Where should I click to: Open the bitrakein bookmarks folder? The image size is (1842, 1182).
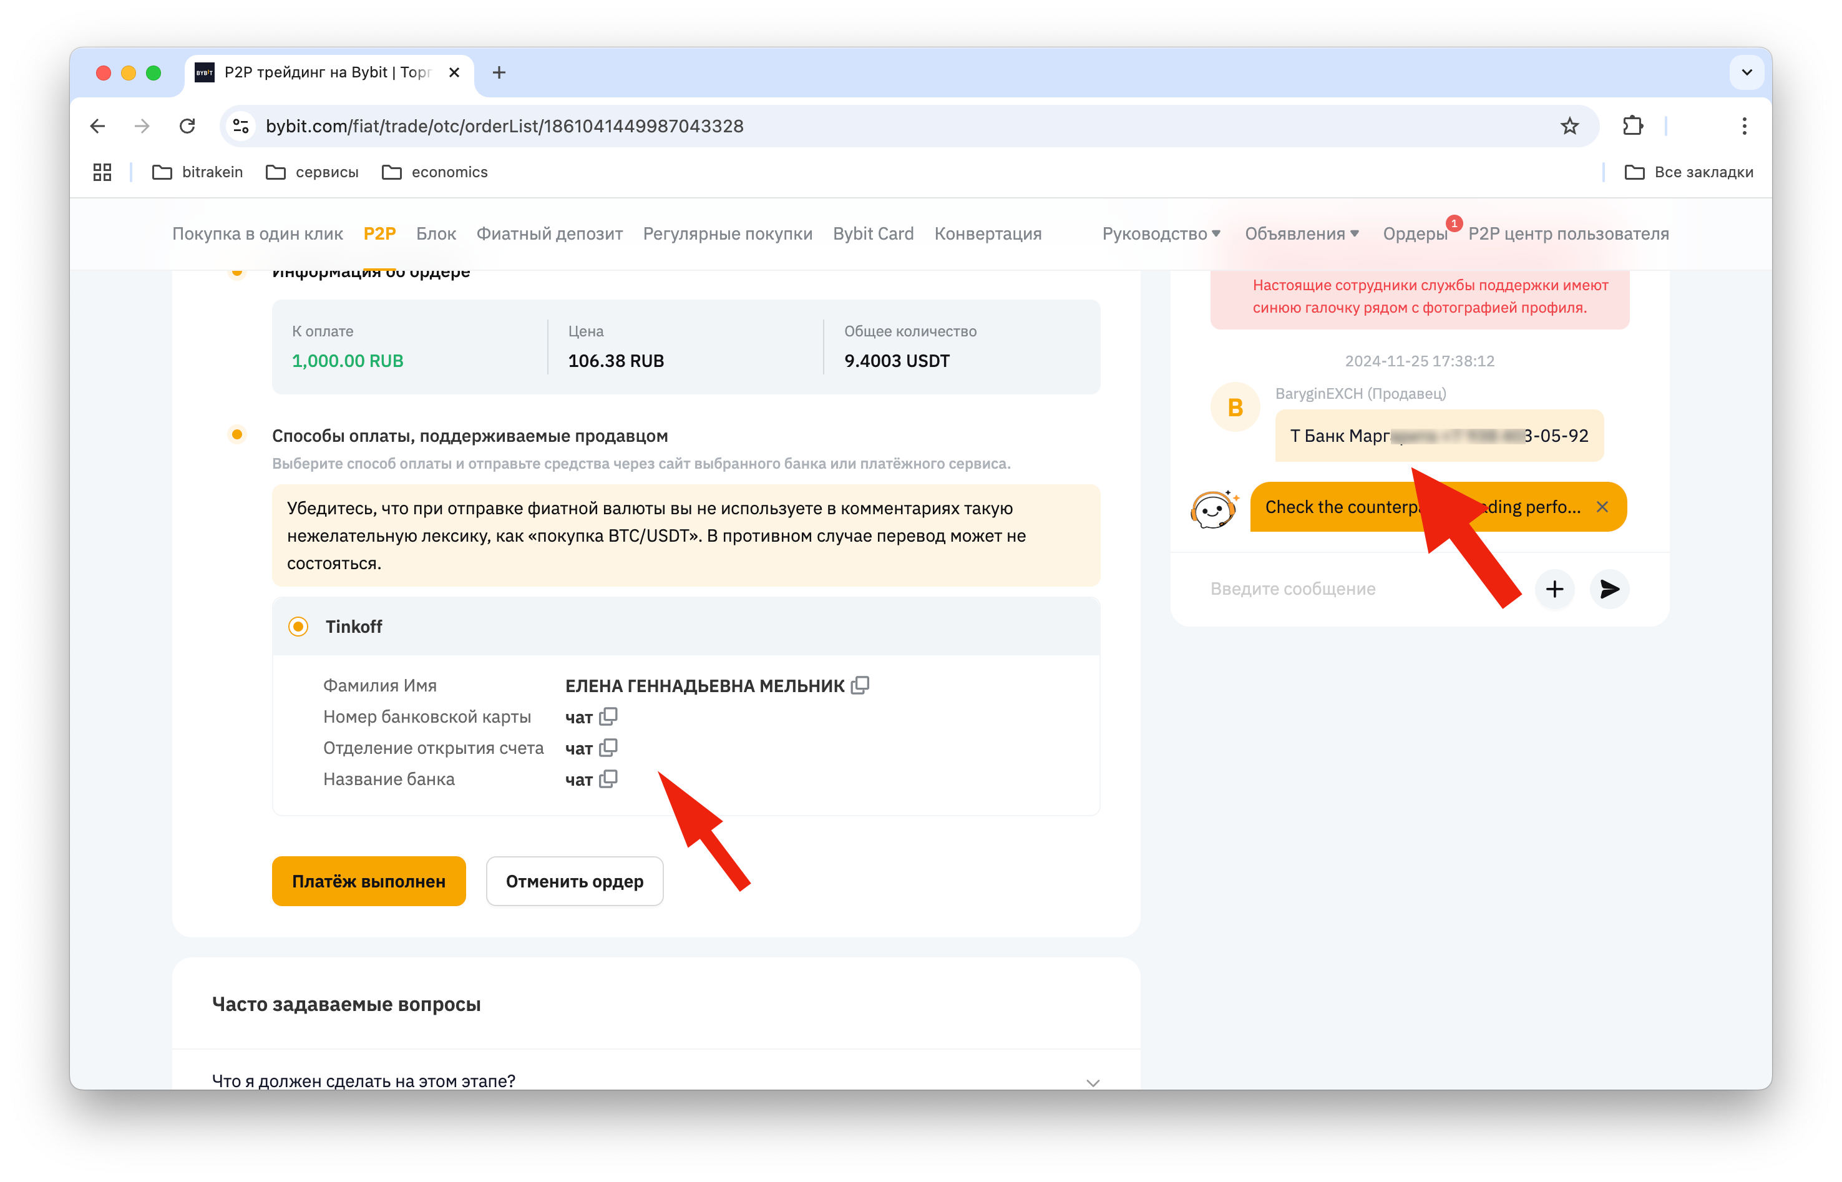coord(197,172)
